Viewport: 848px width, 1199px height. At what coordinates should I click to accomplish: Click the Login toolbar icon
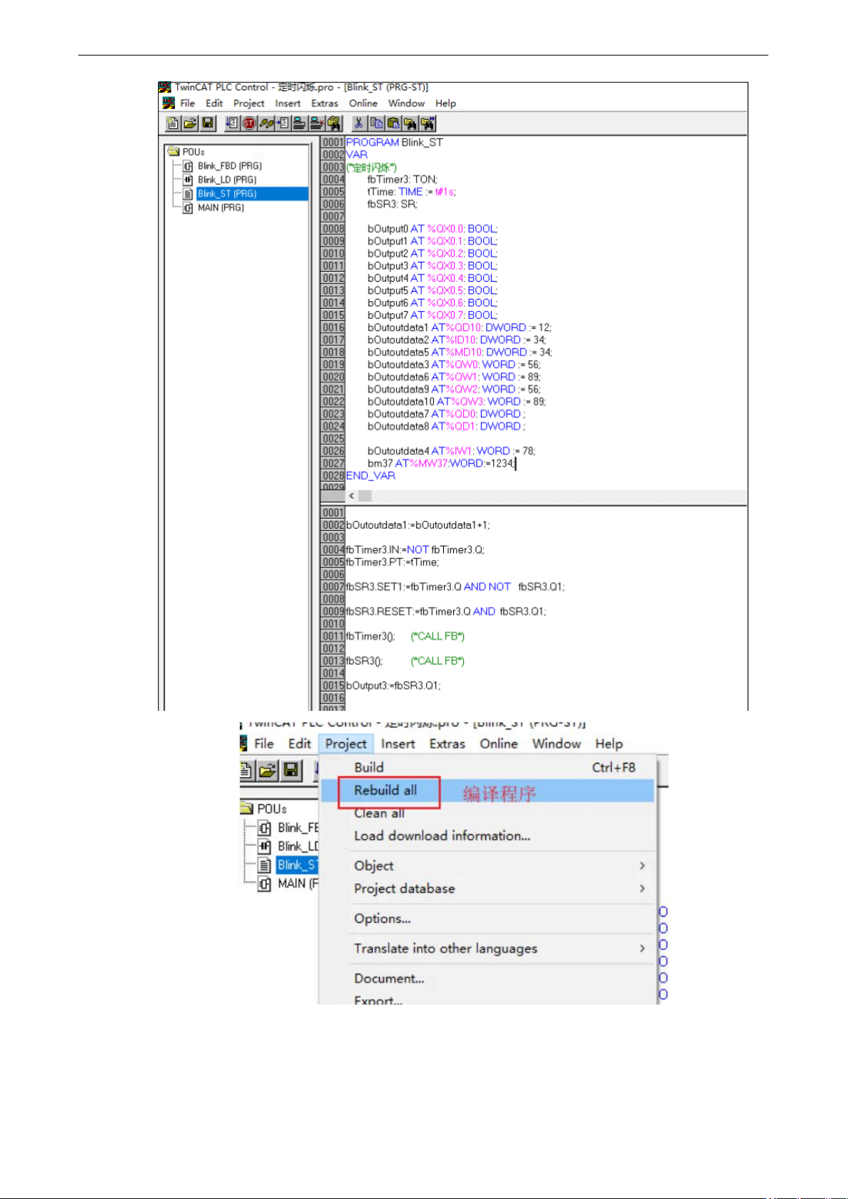tap(300, 123)
